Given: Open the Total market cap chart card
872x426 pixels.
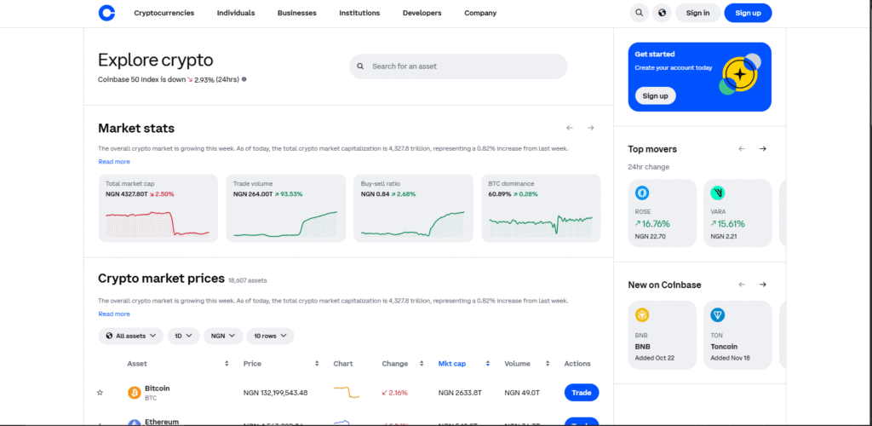Looking at the screenshot, I should click(158, 208).
